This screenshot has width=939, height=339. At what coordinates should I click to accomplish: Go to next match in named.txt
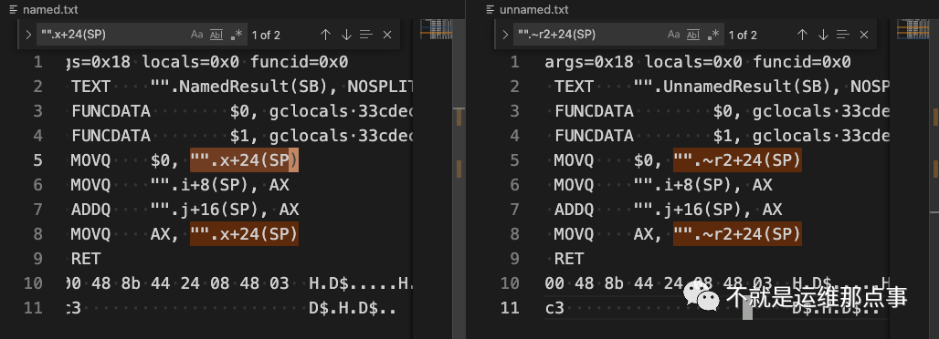[x=346, y=35]
